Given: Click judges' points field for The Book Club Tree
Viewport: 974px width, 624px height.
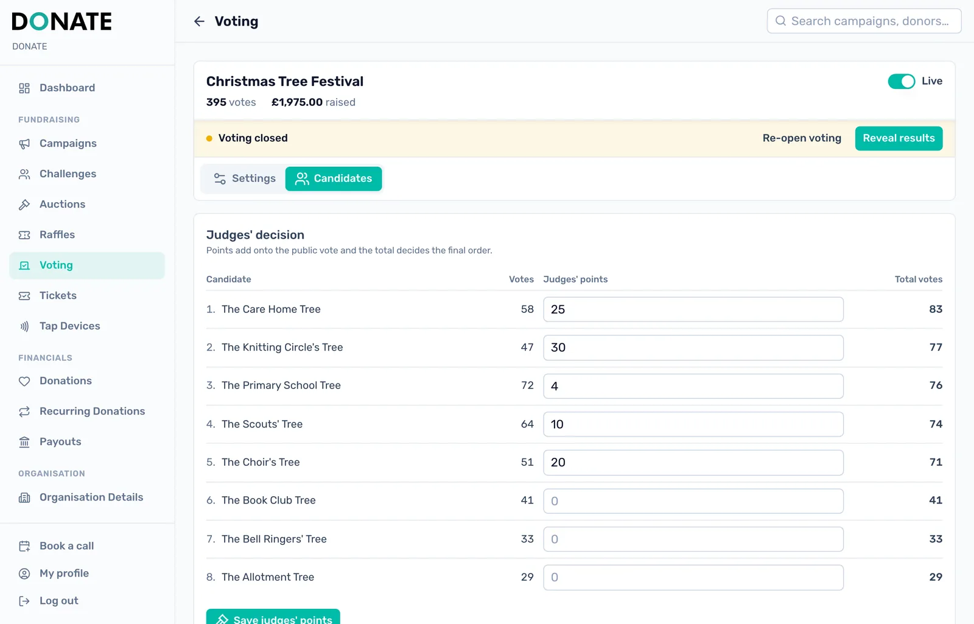Looking at the screenshot, I should tap(693, 501).
